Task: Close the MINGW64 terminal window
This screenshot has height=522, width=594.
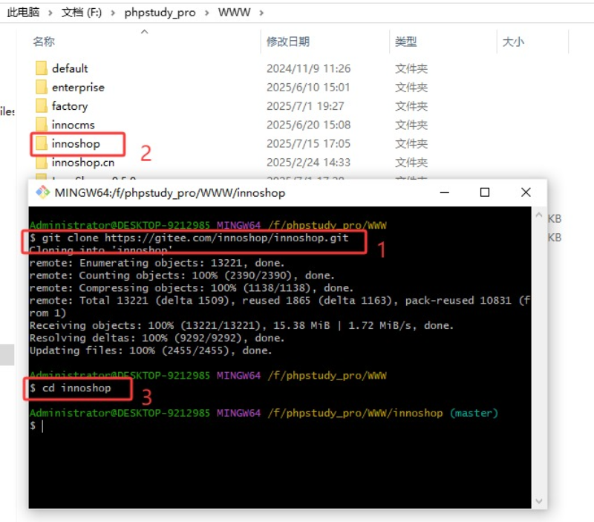Action: 526,192
